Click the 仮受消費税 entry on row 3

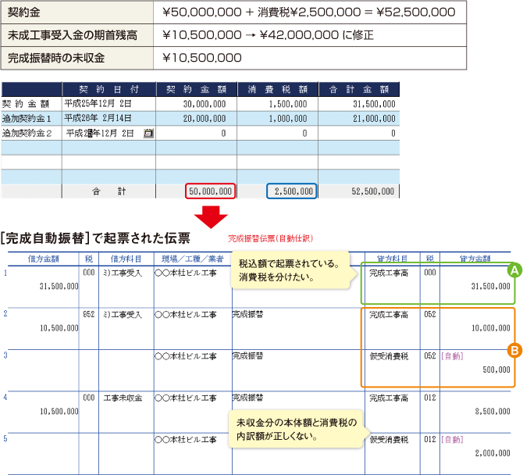click(x=388, y=355)
